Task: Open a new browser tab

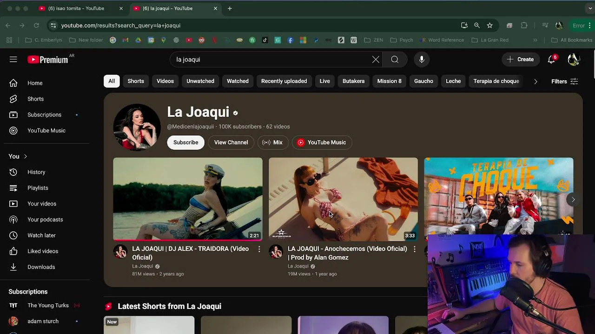Action: tap(230, 8)
